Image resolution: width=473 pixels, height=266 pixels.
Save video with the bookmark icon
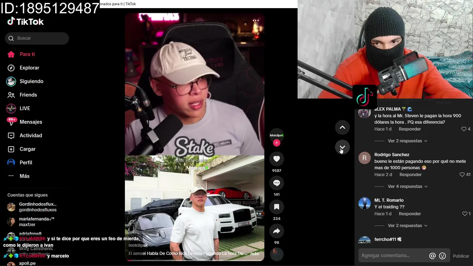coord(277,207)
